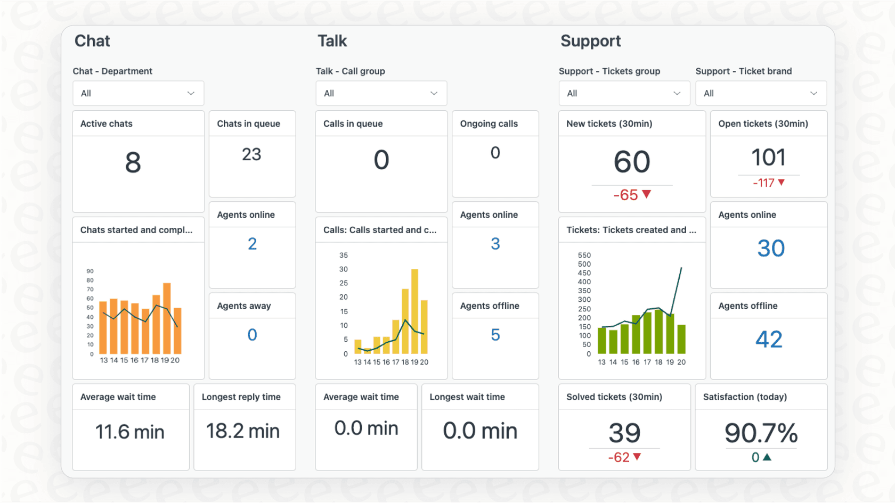
Task: Open the Satisfaction today metric
Action: tap(761, 433)
